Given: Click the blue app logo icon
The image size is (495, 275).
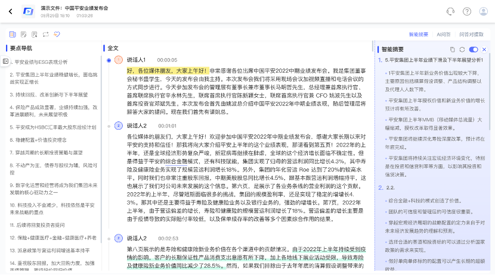Looking at the screenshot, I should [x=28, y=11].
